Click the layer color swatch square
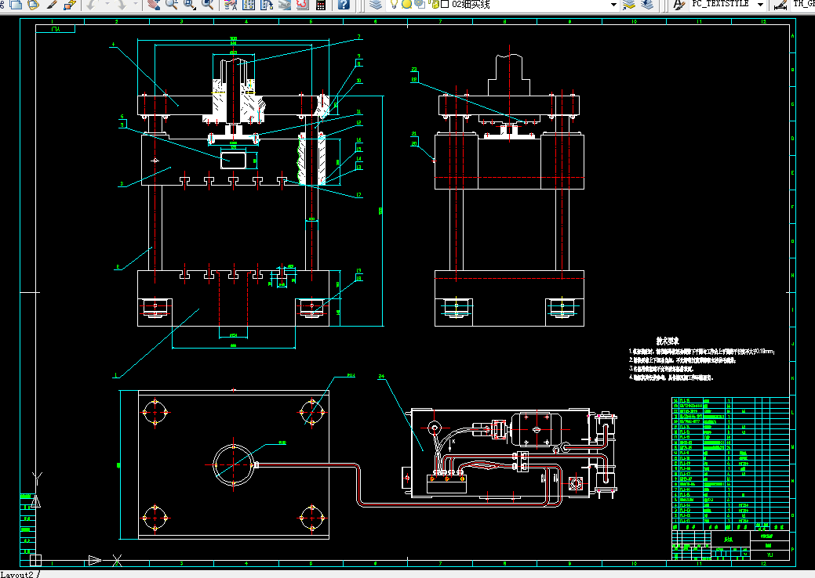The width and height of the screenshot is (815, 578). tap(445, 5)
